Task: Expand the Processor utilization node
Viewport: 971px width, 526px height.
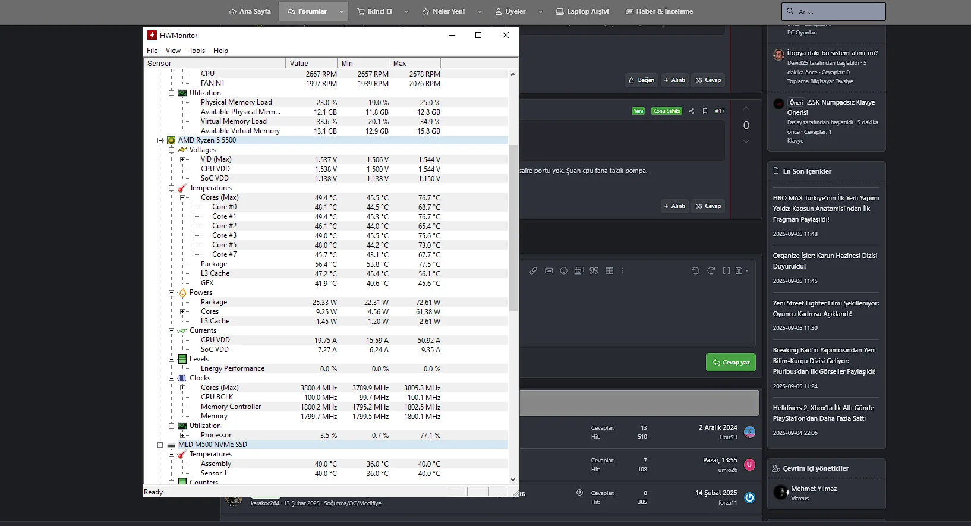Action: 183,435
